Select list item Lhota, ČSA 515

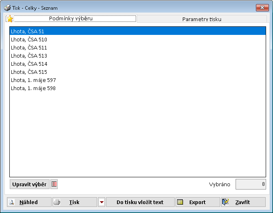point(29,72)
